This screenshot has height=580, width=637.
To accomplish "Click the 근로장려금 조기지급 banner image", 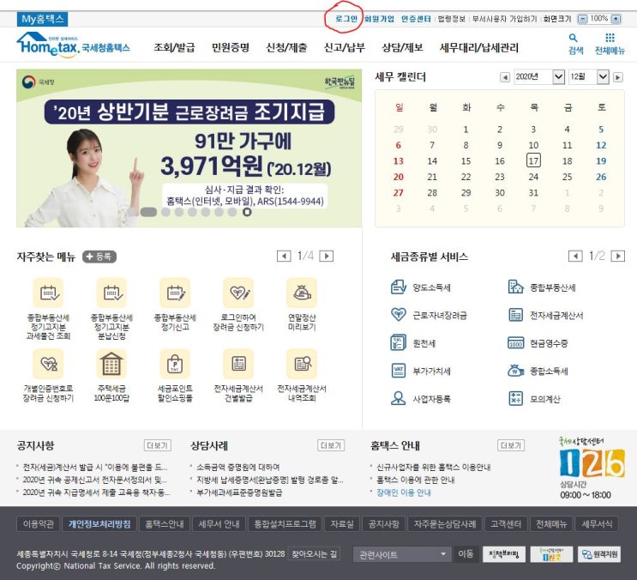I will pyautogui.click(x=189, y=148).
